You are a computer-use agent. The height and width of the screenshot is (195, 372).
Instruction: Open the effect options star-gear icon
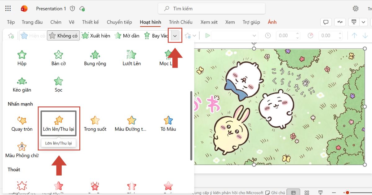tap(188, 36)
